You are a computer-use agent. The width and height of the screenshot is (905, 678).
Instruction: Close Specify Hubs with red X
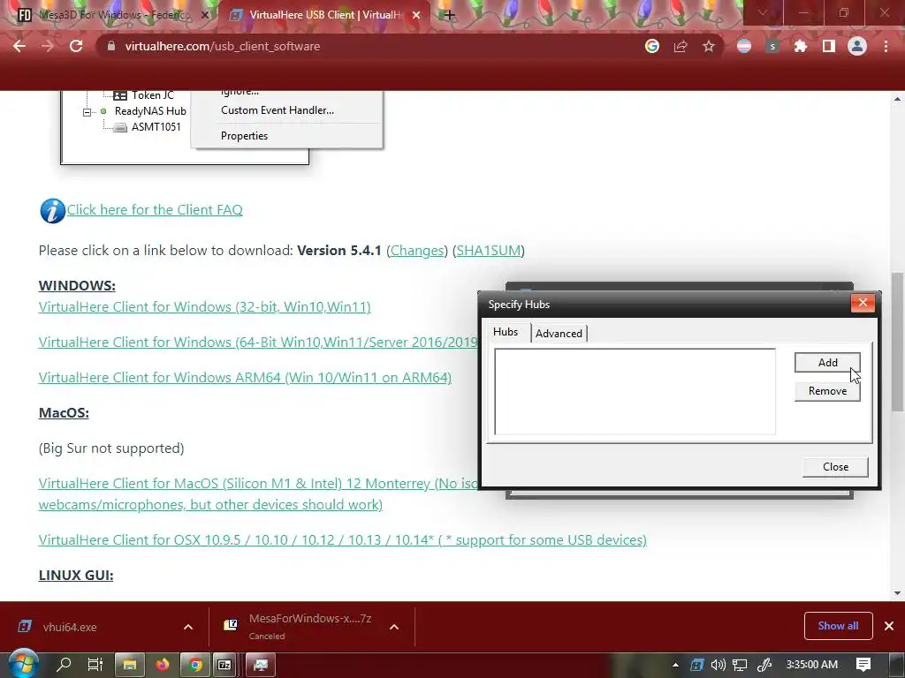tap(863, 303)
